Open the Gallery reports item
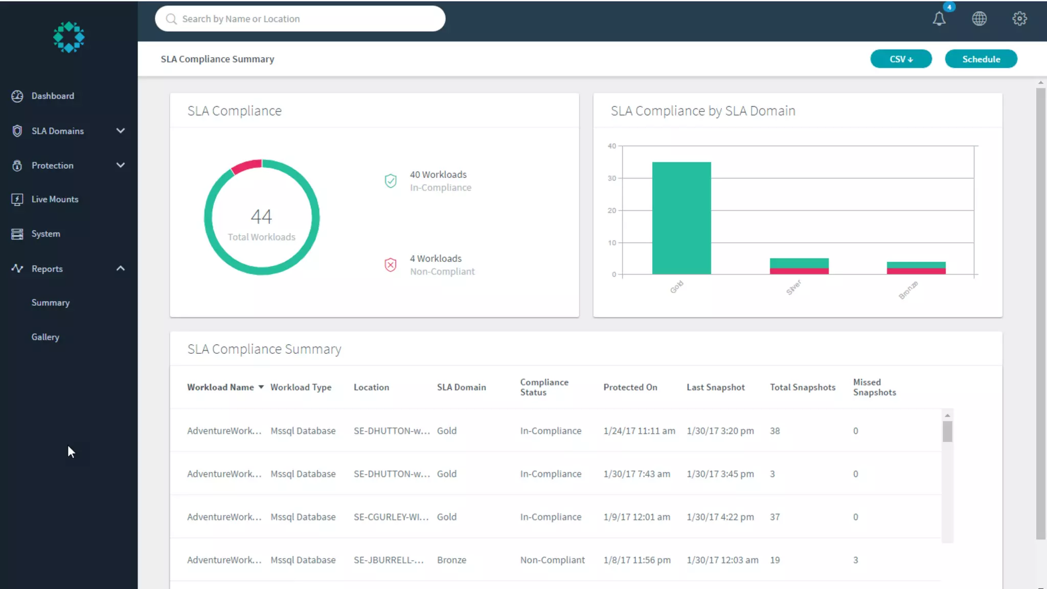The height and width of the screenshot is (589, 1047). pos(45,337)
